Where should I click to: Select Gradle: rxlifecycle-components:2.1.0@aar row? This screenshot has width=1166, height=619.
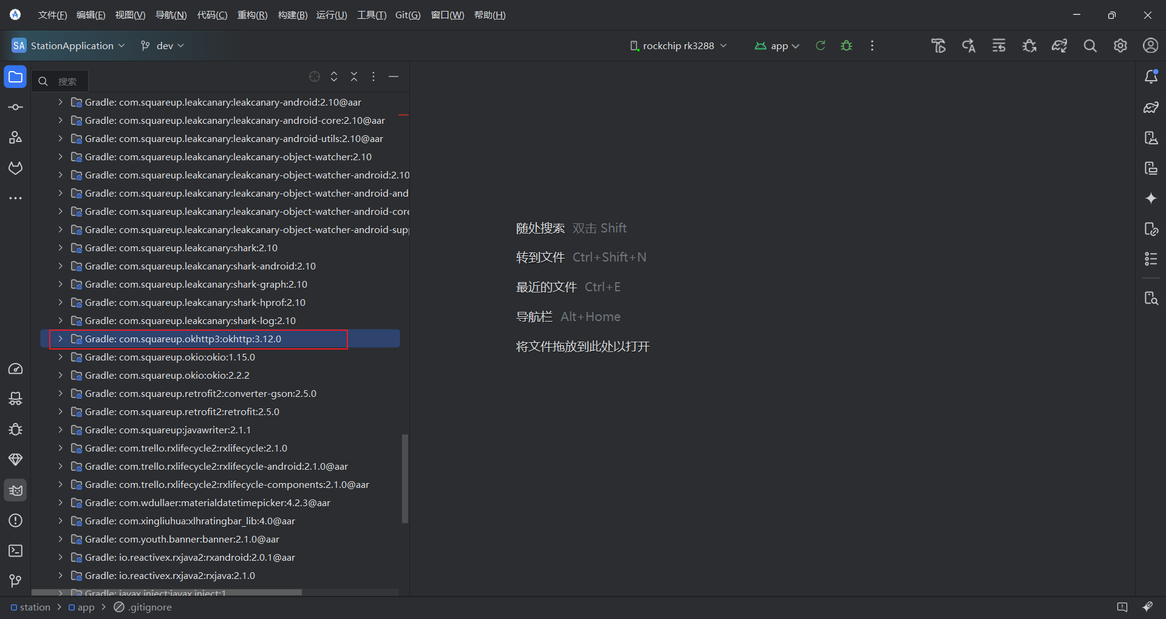(x=220, y=484)
